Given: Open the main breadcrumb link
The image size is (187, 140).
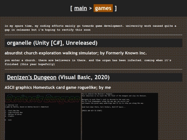Looking at the screenshot, I should click(80, 8).
